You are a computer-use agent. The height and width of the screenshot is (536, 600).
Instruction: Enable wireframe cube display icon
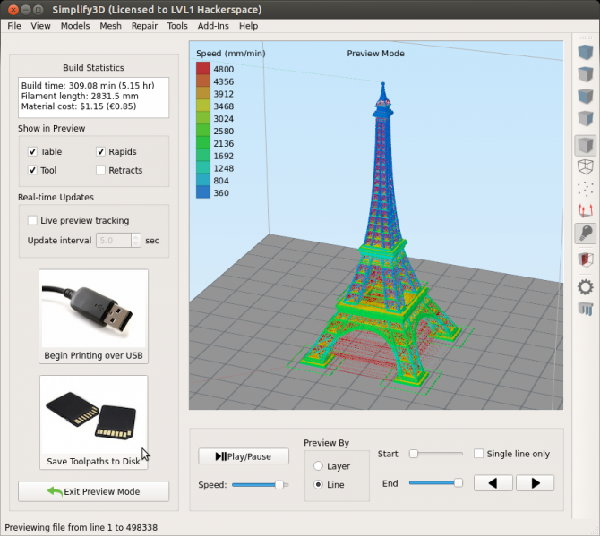click(x=585, y=166)
